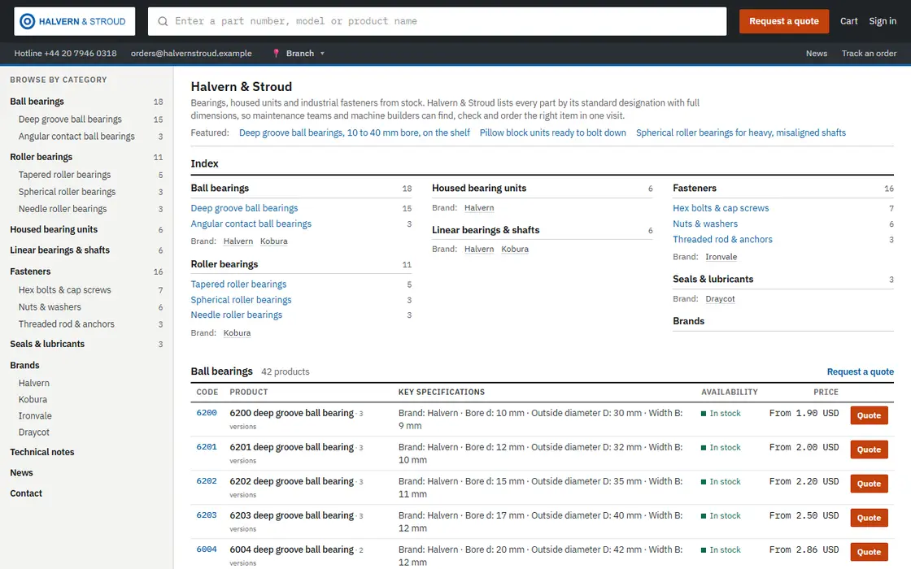Open News in the top bar
The image size is (911, 569).
coord(817,54)
